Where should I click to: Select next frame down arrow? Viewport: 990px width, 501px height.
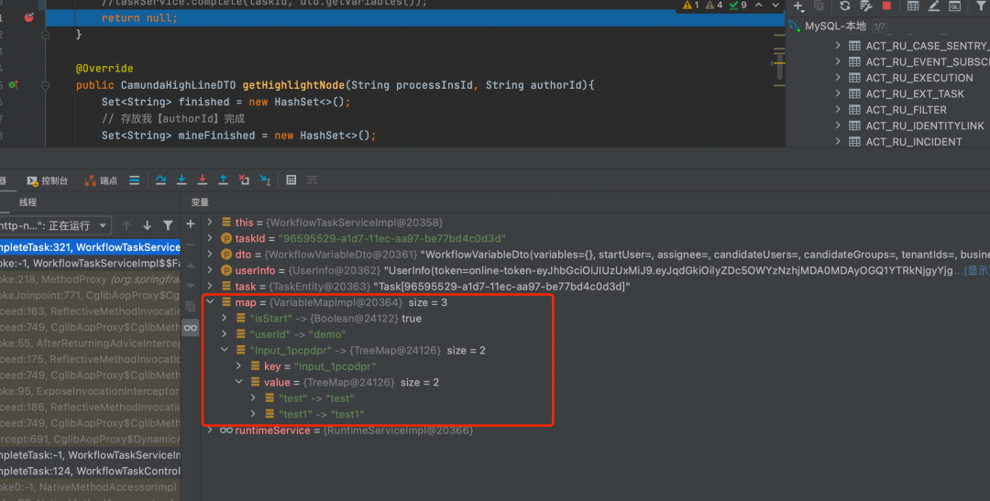[147, 225]
